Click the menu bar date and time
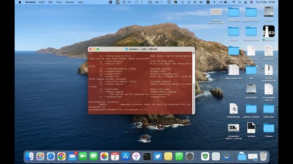 pyautogui.click(x=265, y=2)
